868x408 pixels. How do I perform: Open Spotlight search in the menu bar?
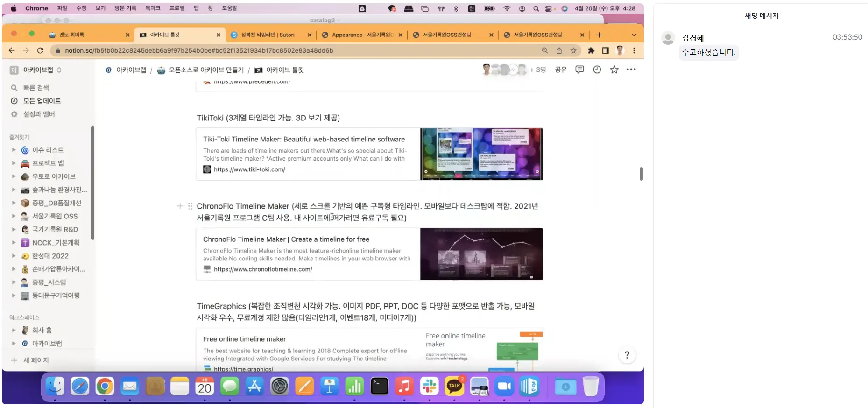coord(536,8)
